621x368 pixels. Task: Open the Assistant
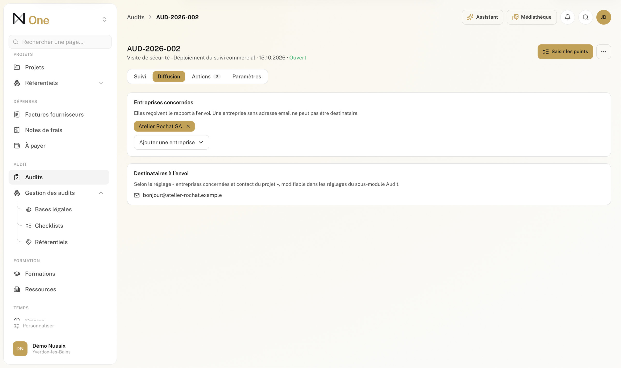point(482,17)
